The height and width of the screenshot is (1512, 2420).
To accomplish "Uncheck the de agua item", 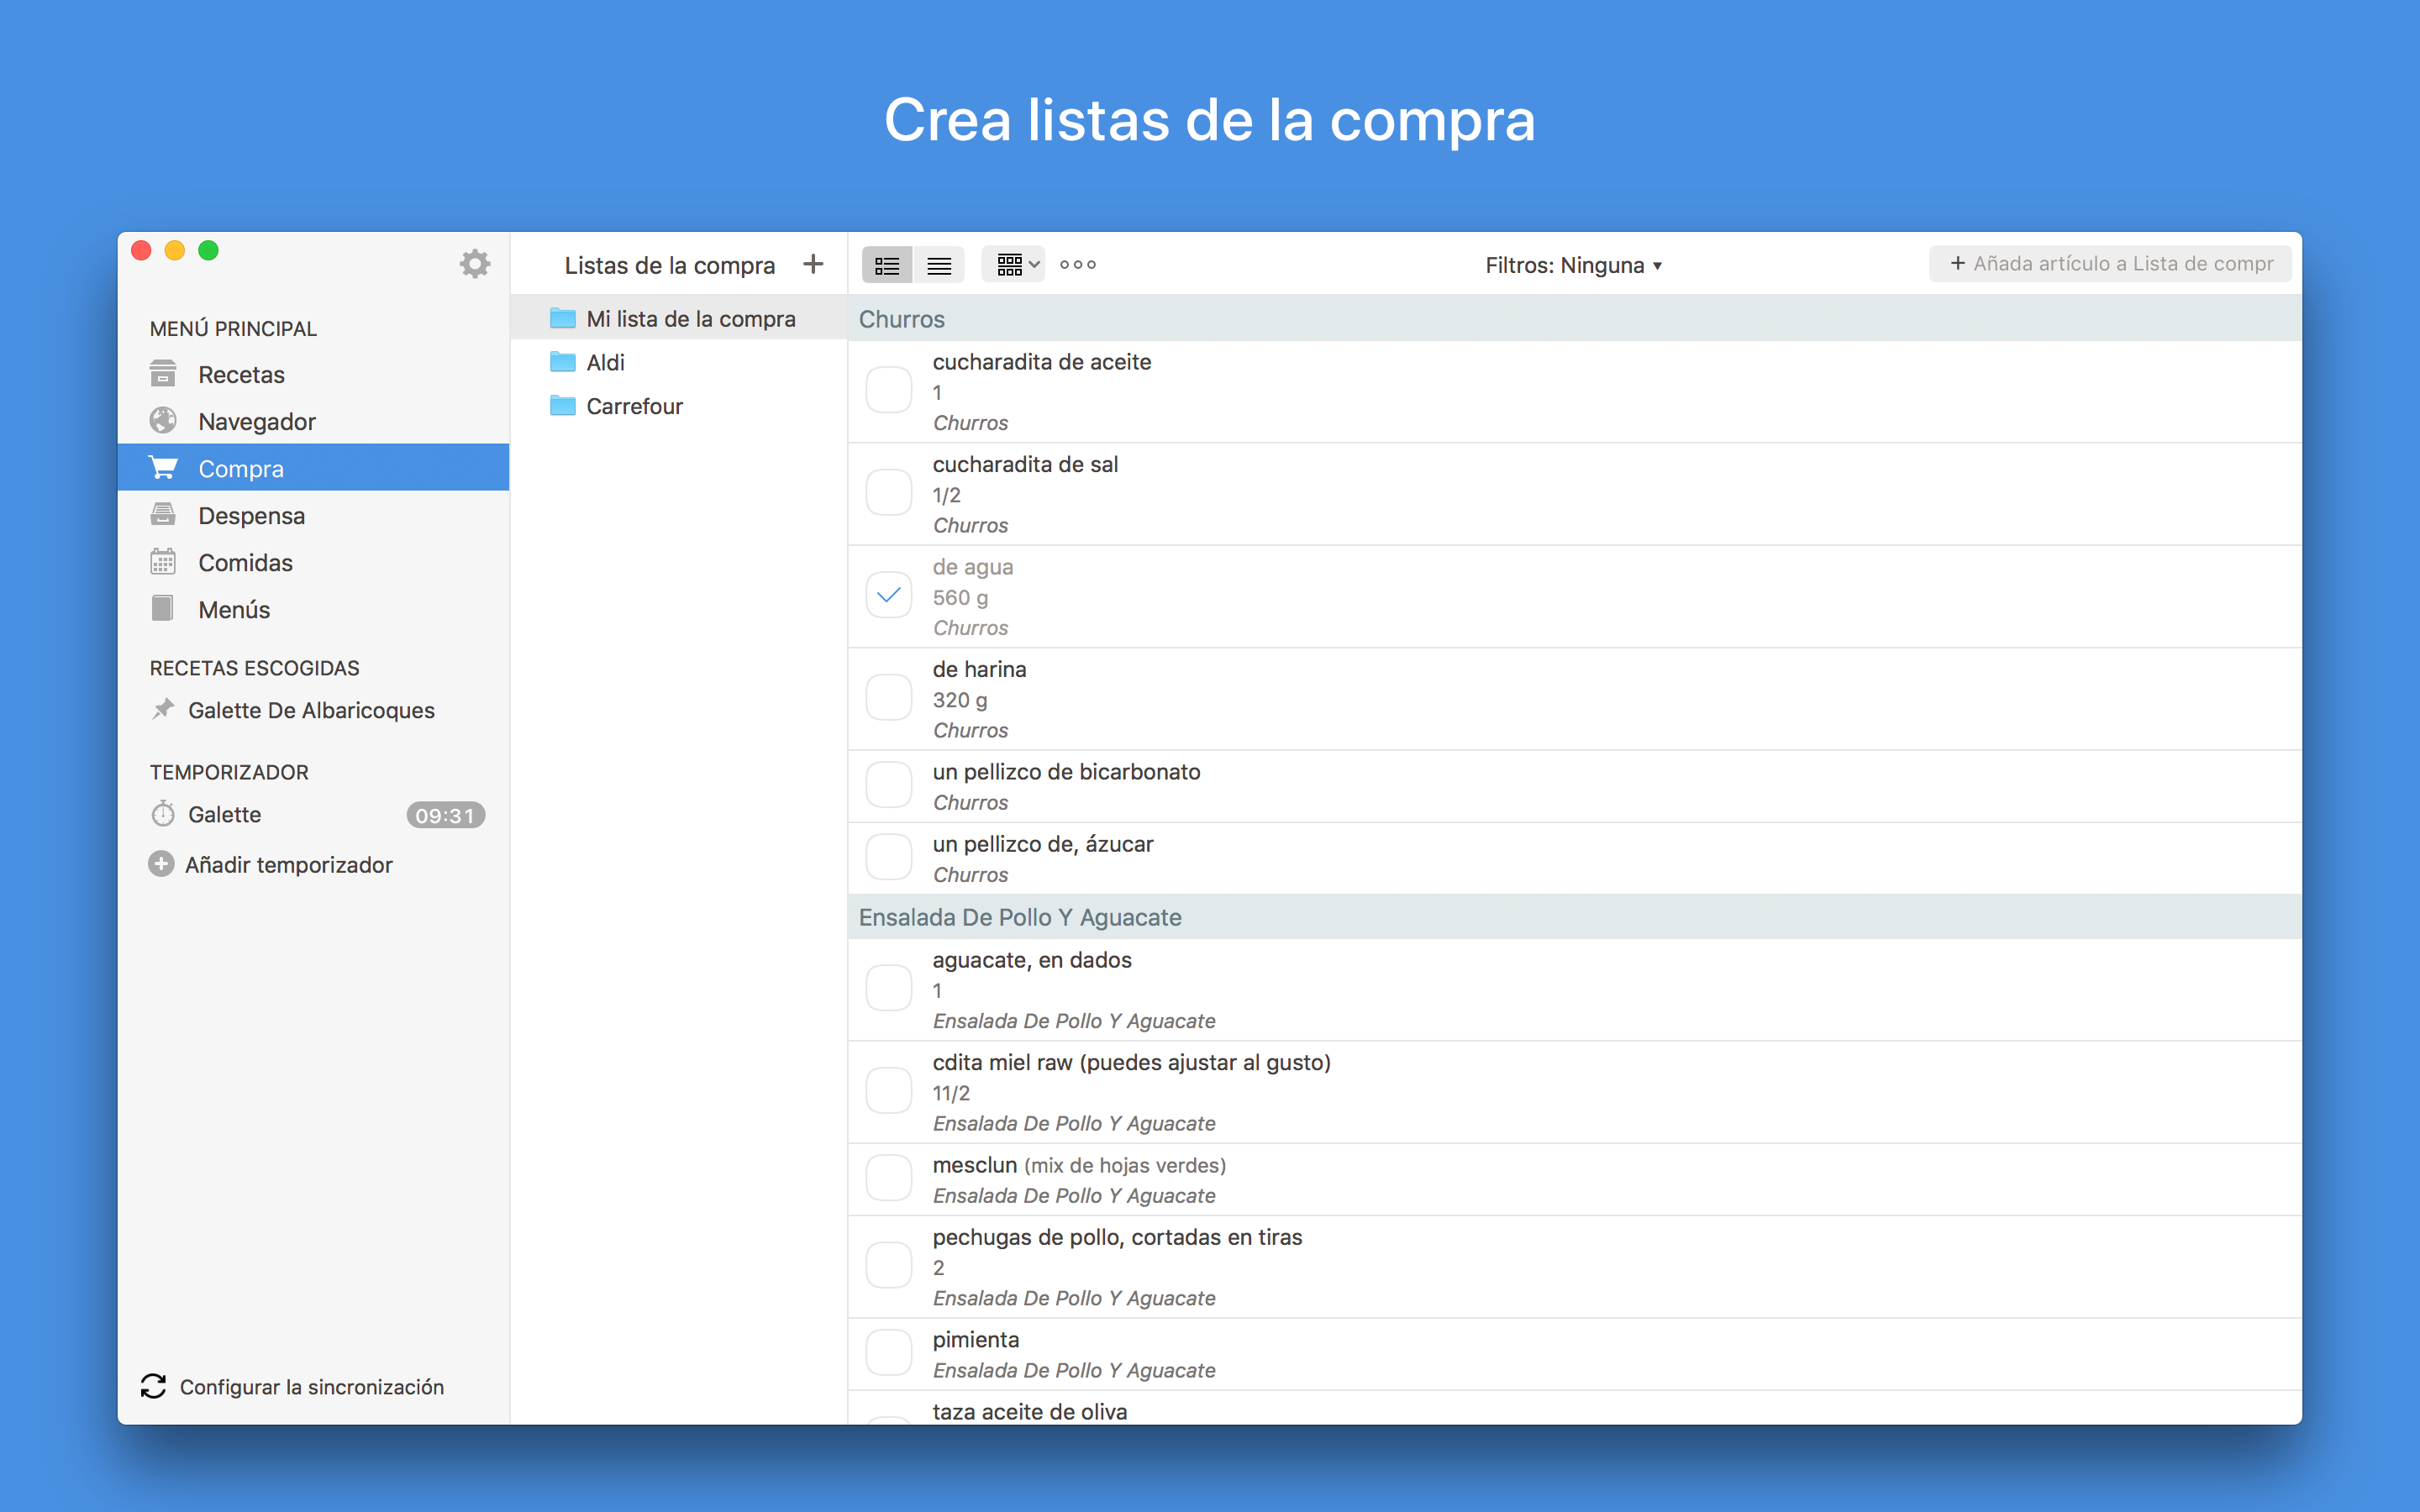I will pyautogui.click(x=888, y=596).
